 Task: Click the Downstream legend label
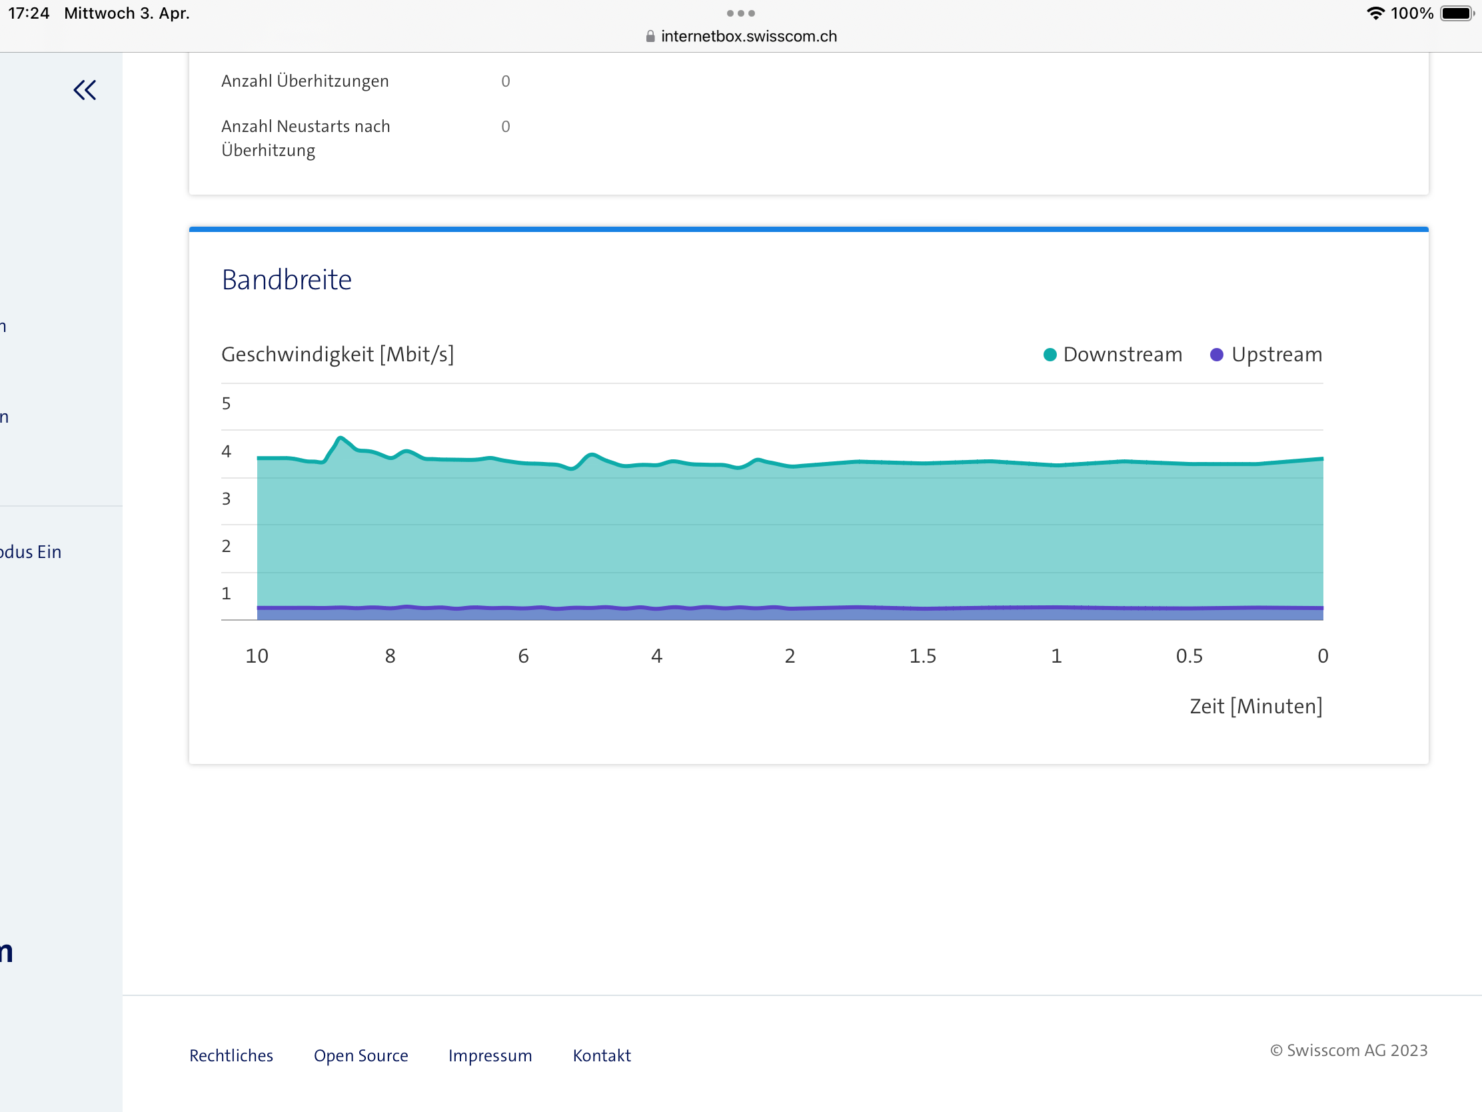click(1122, 355)
